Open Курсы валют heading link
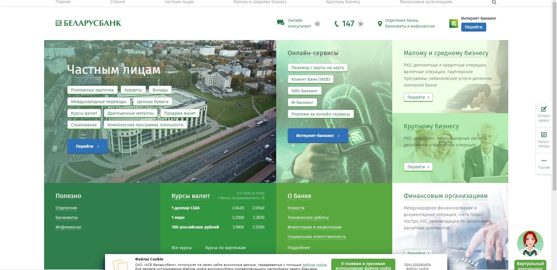This screenshot has width=557, height=270. (191, 196)
